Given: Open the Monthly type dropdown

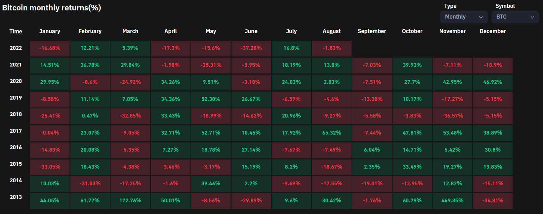Looking at the screenshot, I should (464, 17).
